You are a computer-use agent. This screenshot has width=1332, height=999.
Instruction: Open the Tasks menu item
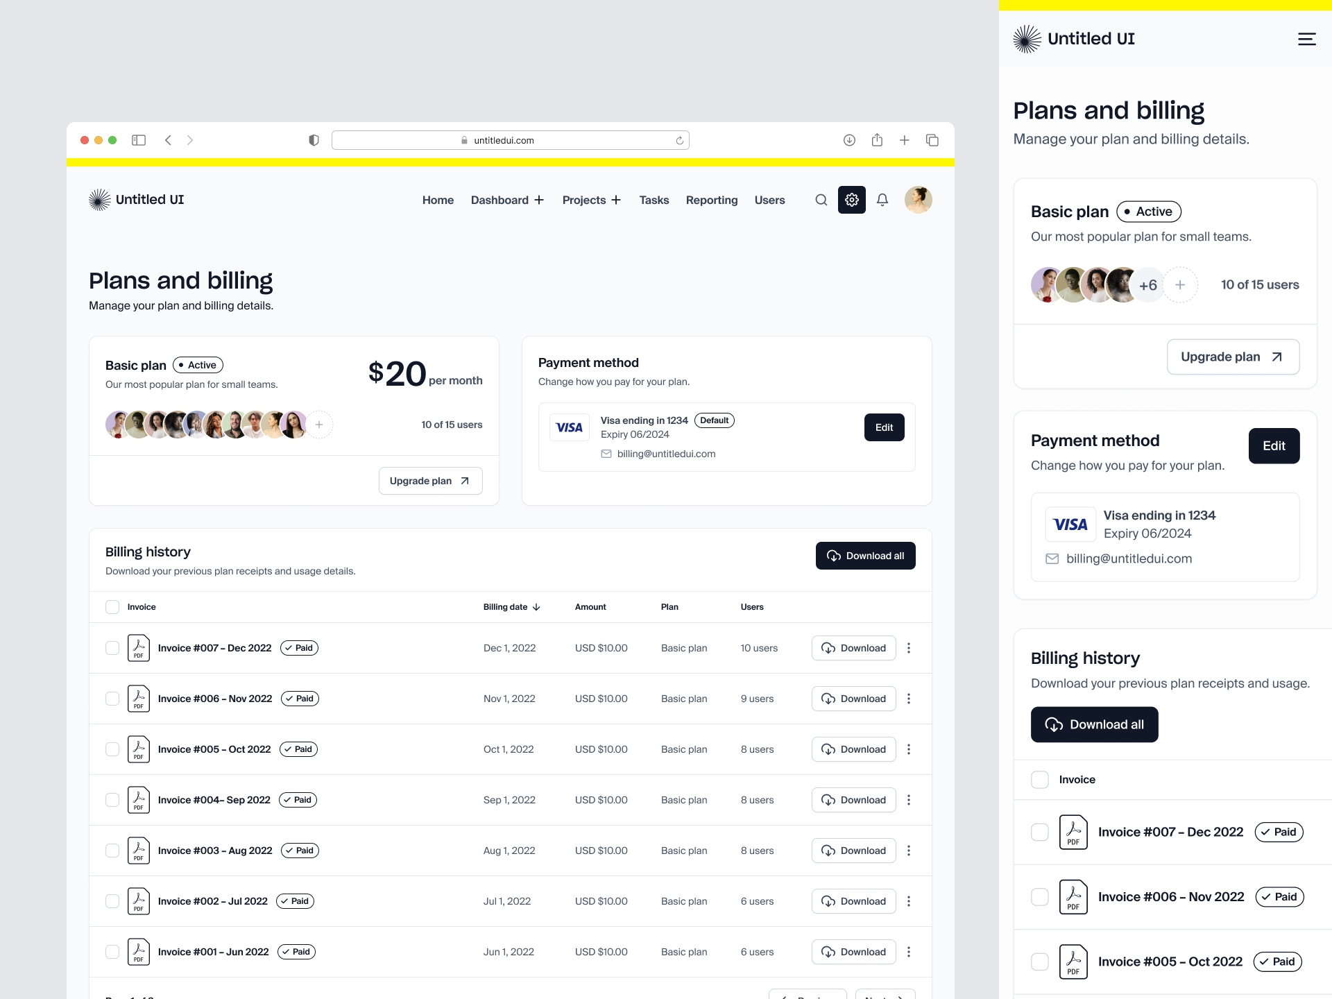click(654, 200)
